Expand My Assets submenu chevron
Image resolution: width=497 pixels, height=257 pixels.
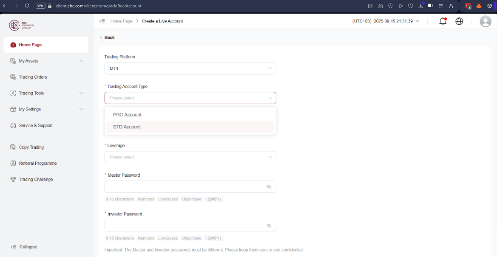pos(81,61)
